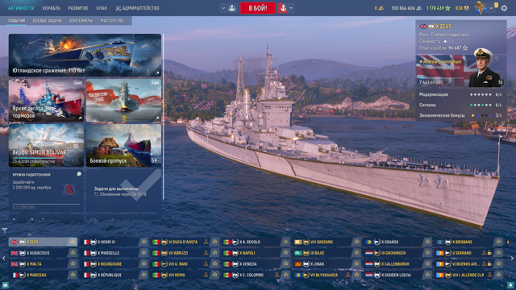This screenshot has height=290, width=516.
Task: Switch to the БОЕВЫЕ ЗАДАЧИ tab
Action: [x=47, y=21]
